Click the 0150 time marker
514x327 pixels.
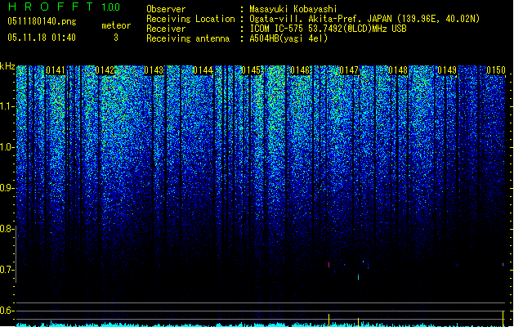496,70
